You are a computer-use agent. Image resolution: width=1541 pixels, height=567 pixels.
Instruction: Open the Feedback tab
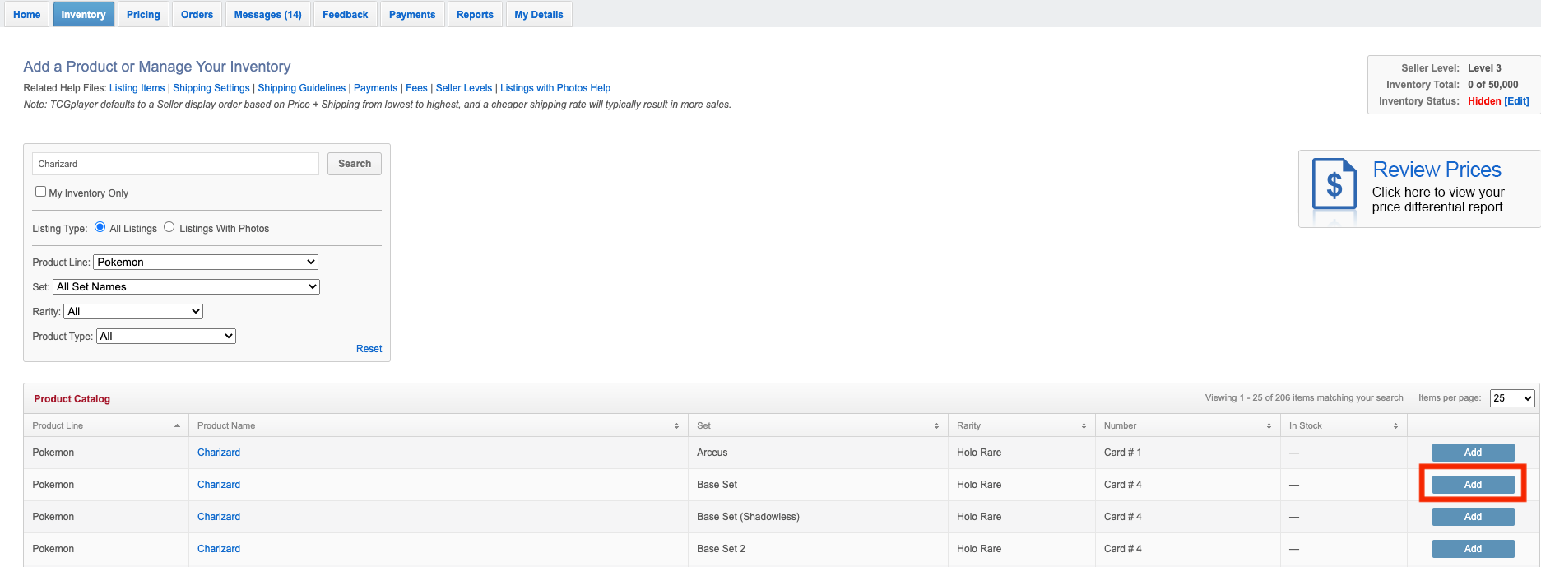pos(346,15)
